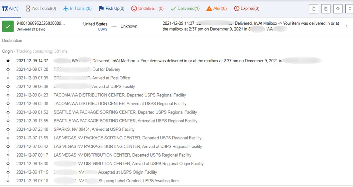Collapse the tracking row details chevron
The width and height of the screenshot is (353, 187).
point(347,26)
